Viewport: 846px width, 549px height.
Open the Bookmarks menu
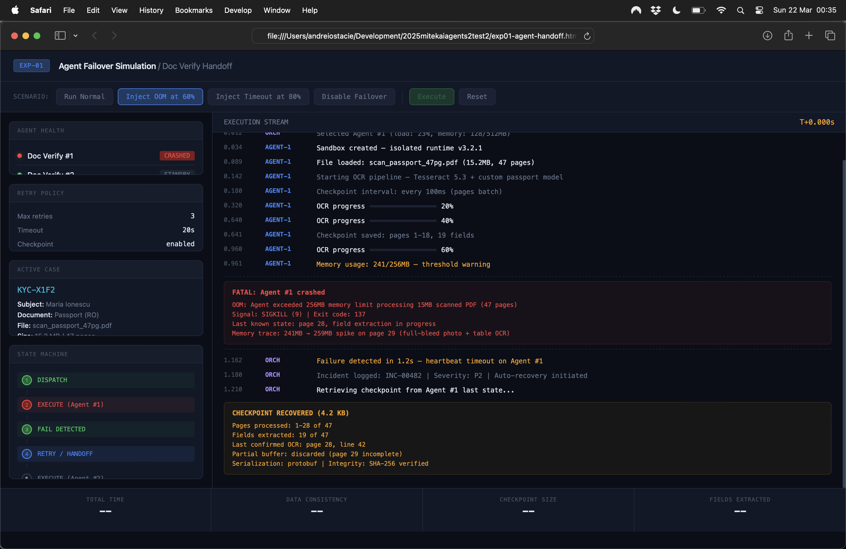[193, 10]
